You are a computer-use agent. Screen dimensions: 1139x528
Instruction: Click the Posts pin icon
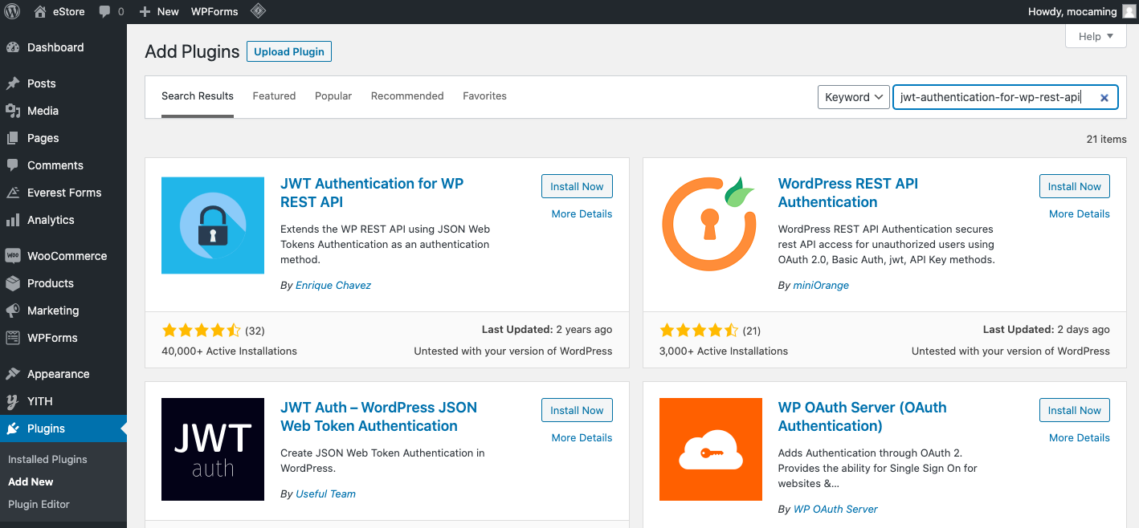pos(13,83)
